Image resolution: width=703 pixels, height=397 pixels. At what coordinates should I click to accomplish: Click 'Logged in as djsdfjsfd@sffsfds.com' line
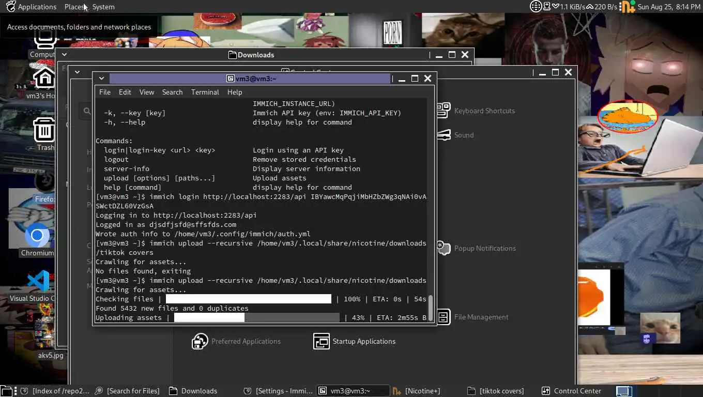pyautogui.click(x=166, y=224)
